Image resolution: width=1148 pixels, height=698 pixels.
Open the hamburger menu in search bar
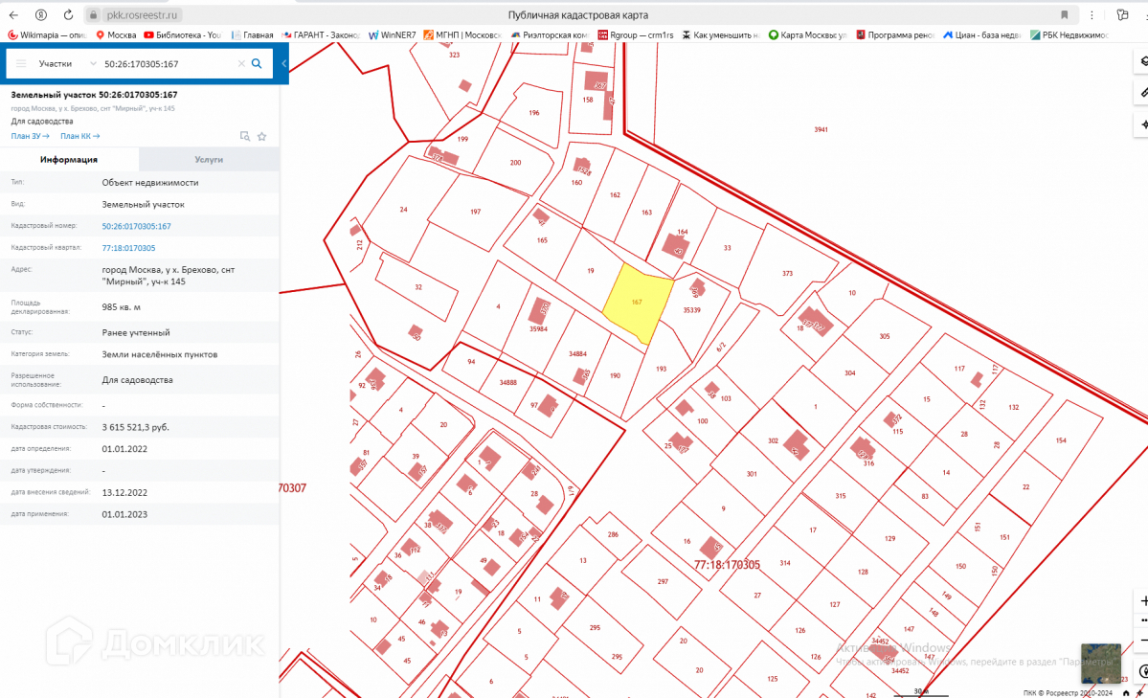tap(21, 63)
